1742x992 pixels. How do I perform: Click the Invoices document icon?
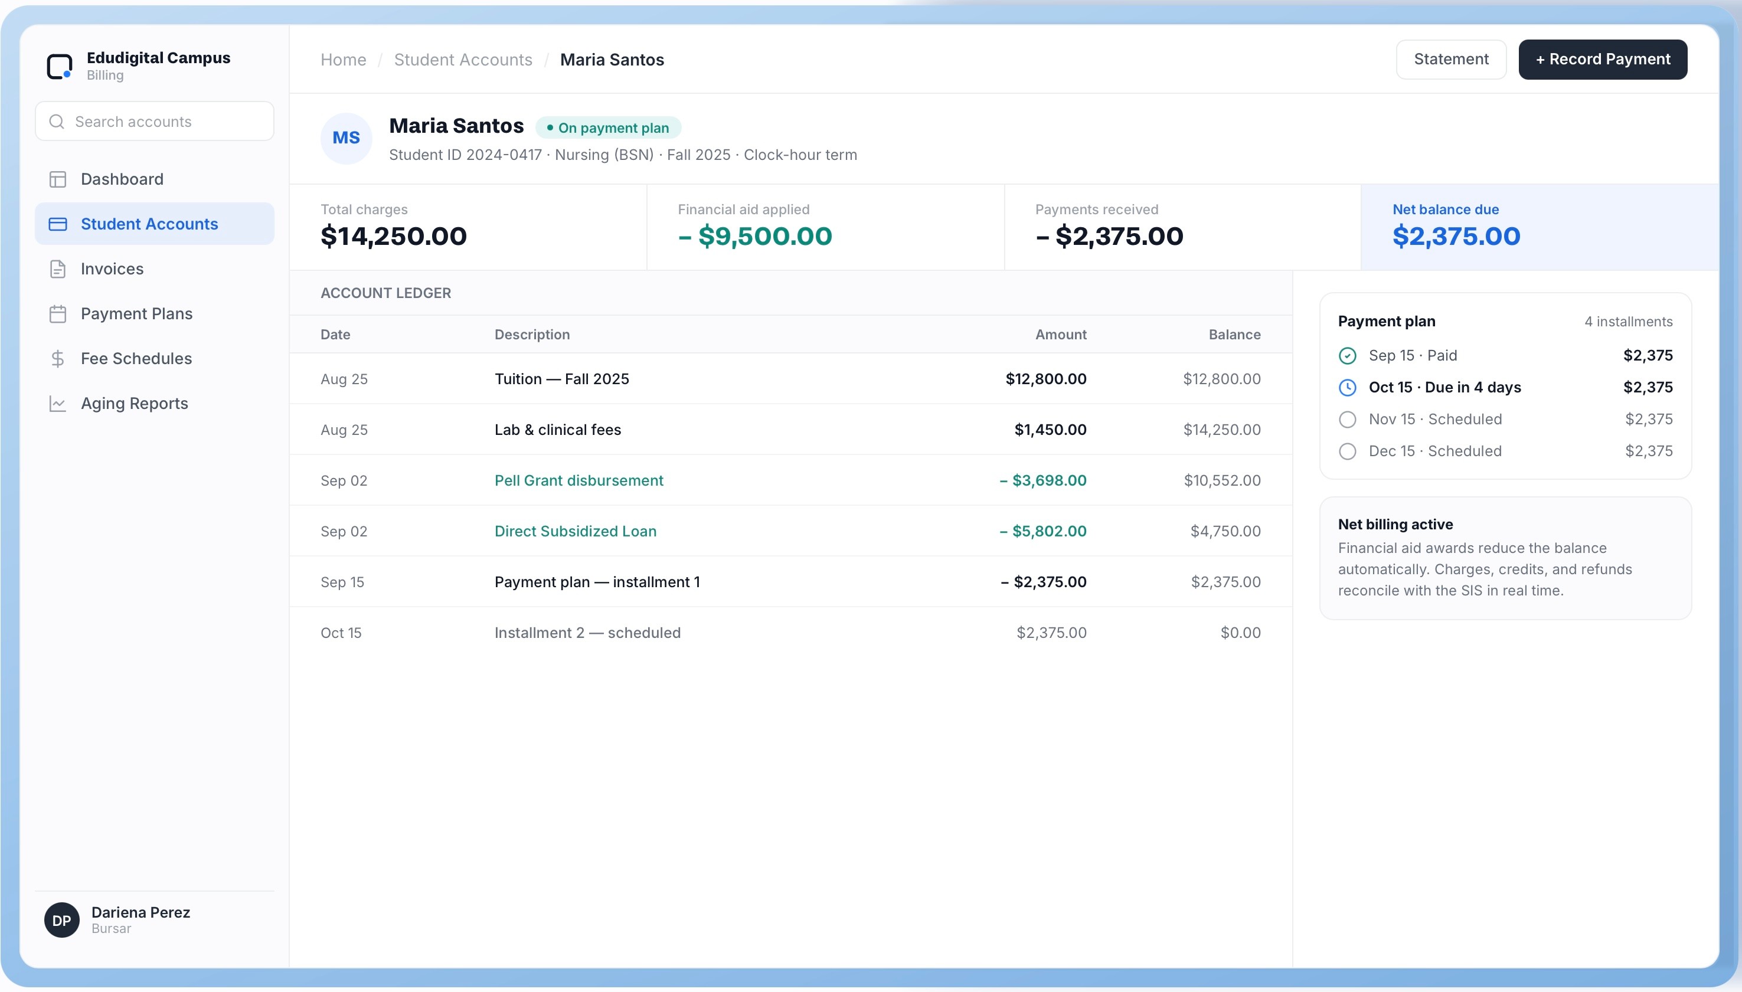(x=58, y=269)
